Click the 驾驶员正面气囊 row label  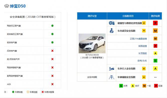[14, 26]
